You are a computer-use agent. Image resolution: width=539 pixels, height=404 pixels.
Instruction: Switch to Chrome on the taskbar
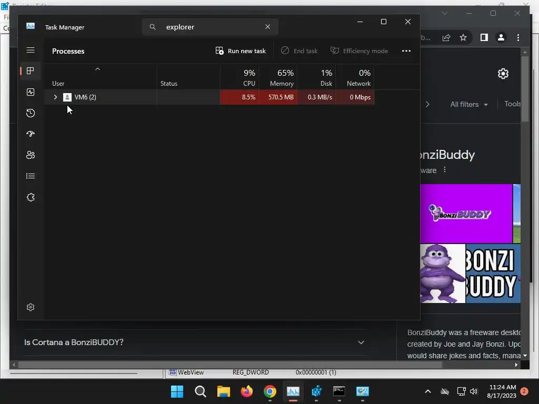pos(270,391)
